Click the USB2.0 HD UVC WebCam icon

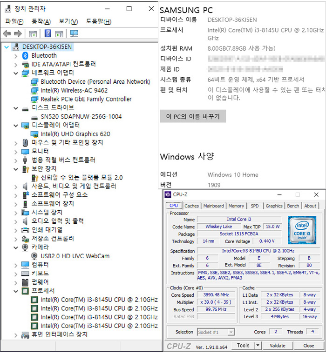[x=34, y=256]
